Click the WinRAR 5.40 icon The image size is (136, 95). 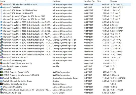click(x=1, y=93)
